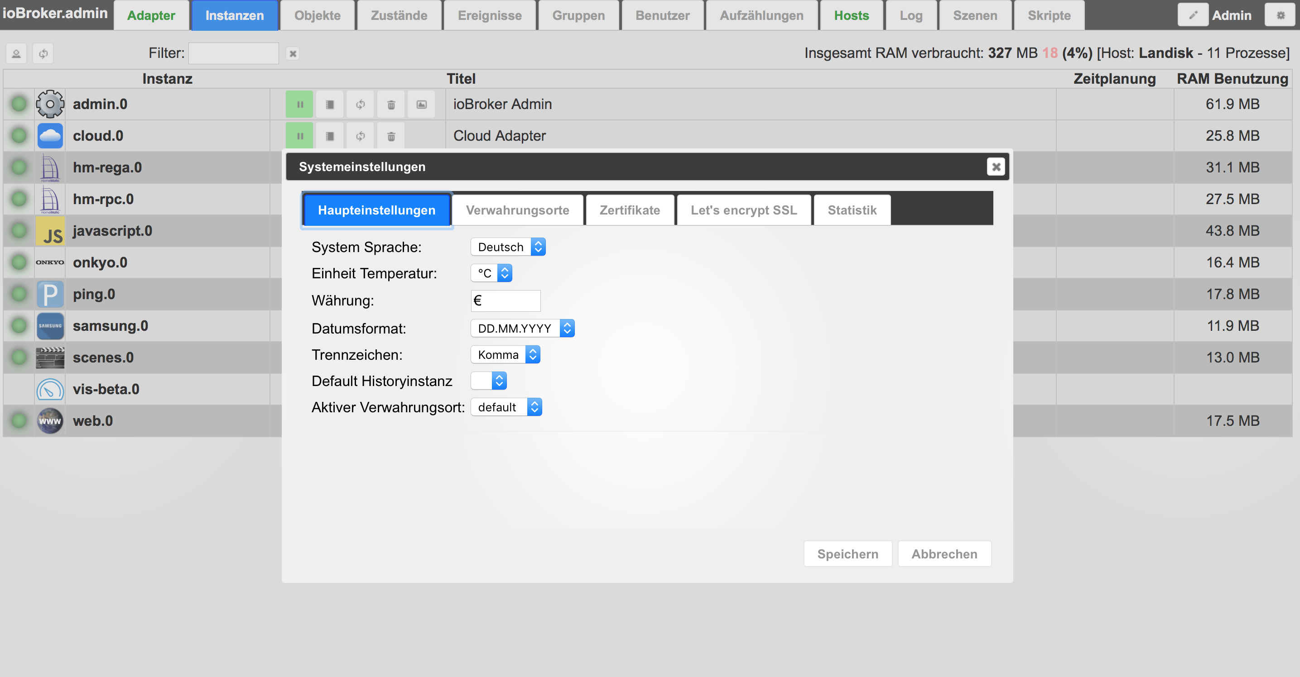Click the javascript.0 green status indicator
Screen dimensions: 1300x677
pos(19,231)
